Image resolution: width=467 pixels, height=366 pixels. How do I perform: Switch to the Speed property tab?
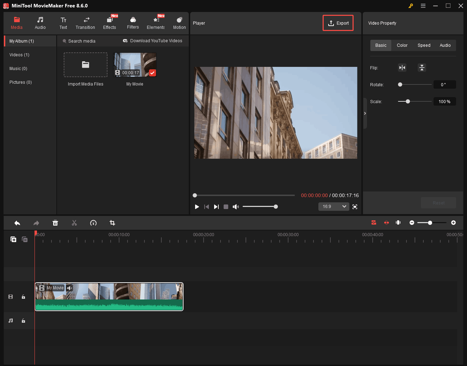pyautogui.click(x=424, y=45)
